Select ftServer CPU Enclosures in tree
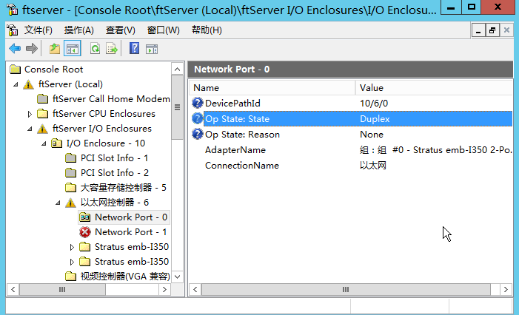This screenshot has height=315, width=519. tap(104, 114)
